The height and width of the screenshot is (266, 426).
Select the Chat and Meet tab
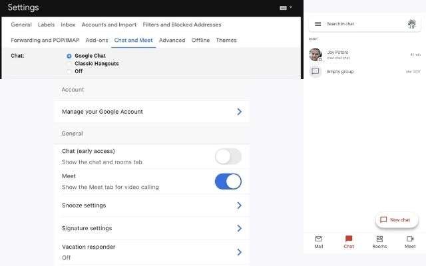coord(133,40)
